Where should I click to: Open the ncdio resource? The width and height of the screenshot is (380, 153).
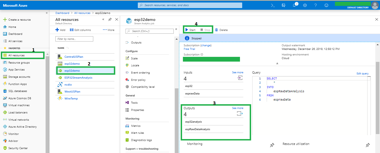(68, 85)
